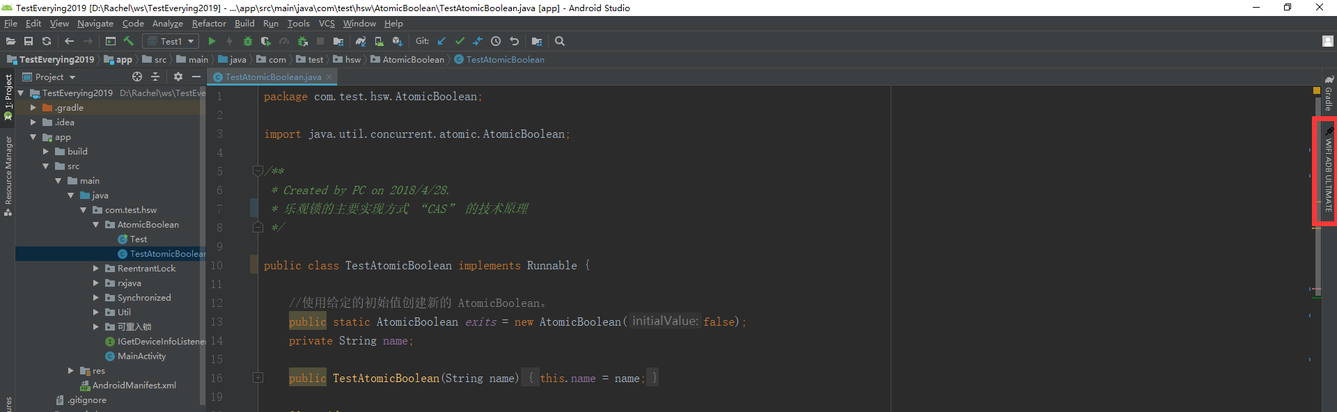Expand the .gradle folder arrow

33,107
